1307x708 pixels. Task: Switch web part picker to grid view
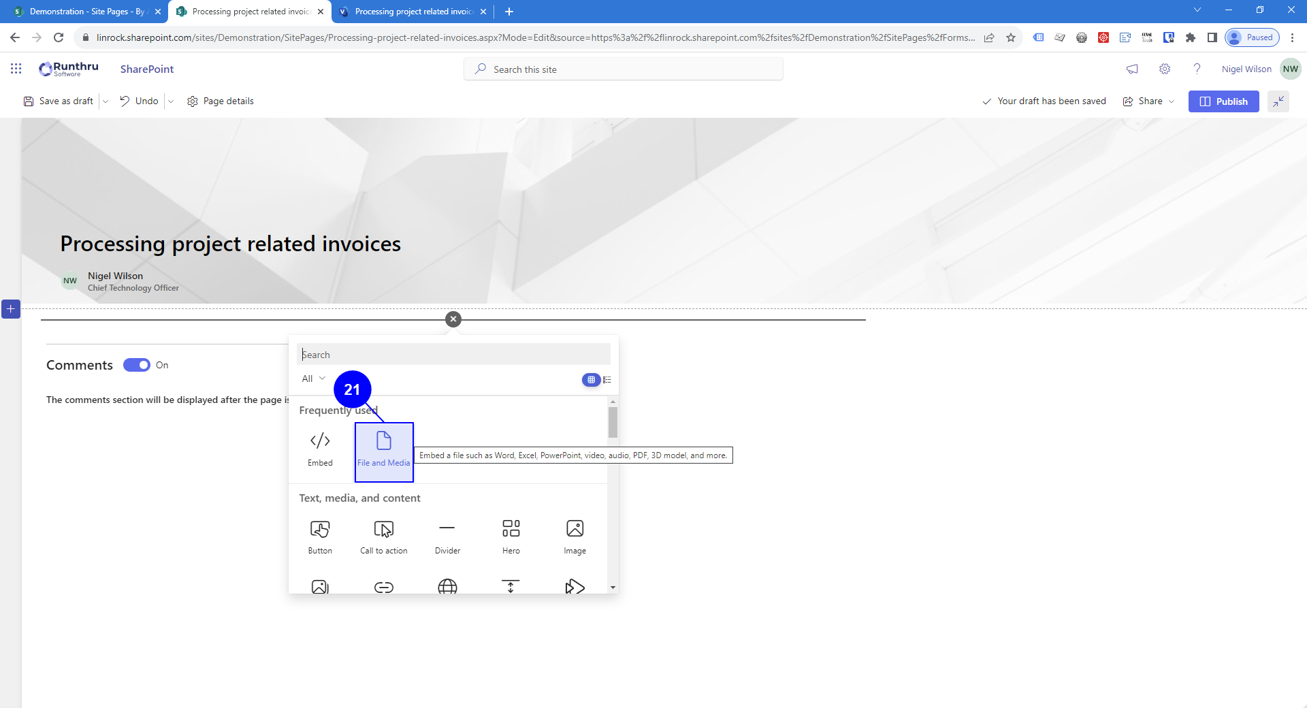pyautogui.click(x=591, y=380)
